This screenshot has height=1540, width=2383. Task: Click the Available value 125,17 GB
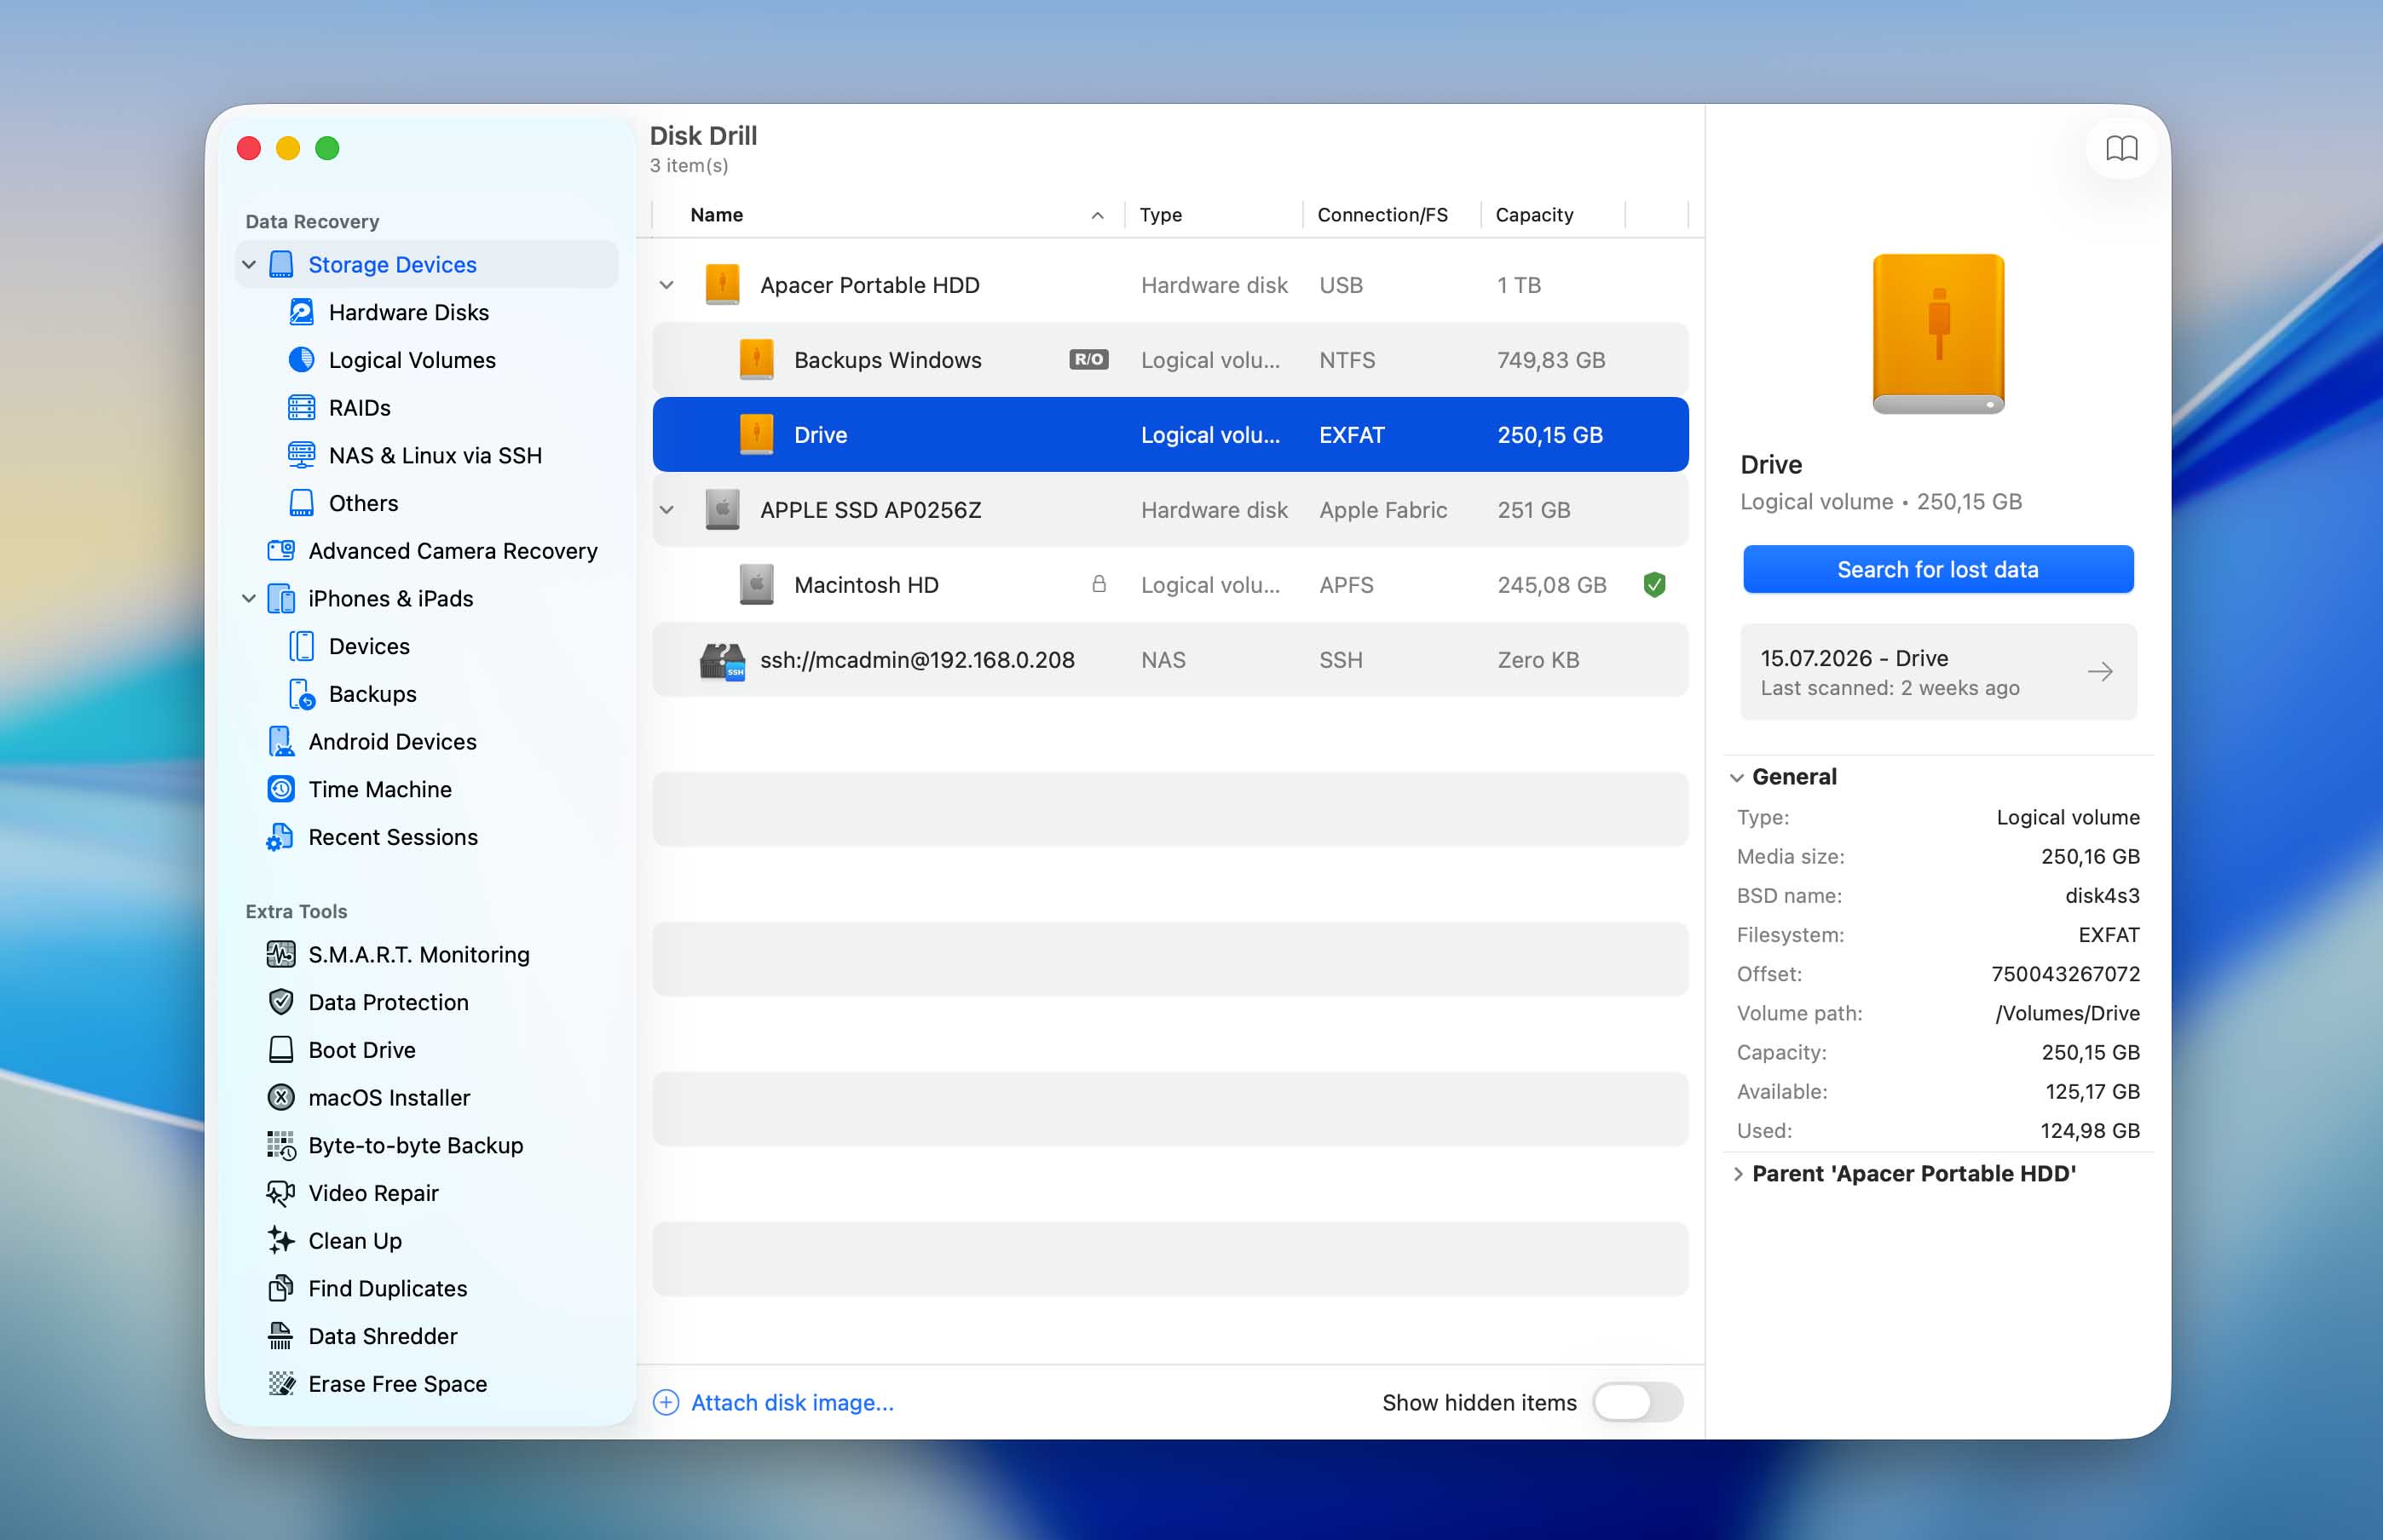coord(2092,1092)
